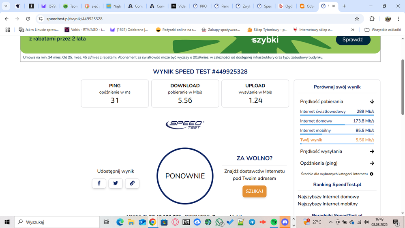Open File Explorer from taskbar
The image size is (405, 228).
pos(131,222)
